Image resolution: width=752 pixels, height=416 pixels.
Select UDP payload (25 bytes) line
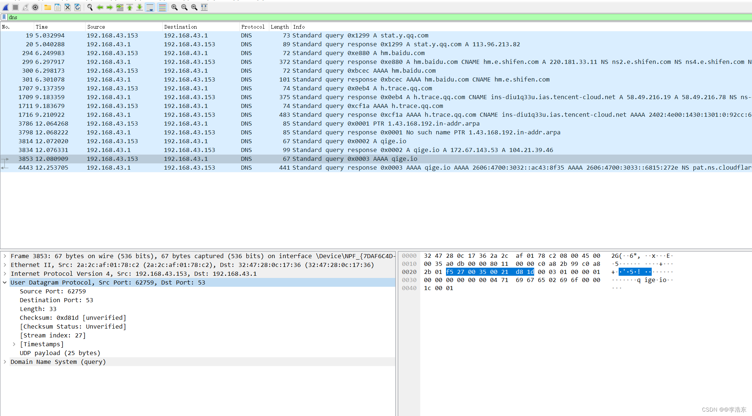pyautogui.click(x=60, y=353)
